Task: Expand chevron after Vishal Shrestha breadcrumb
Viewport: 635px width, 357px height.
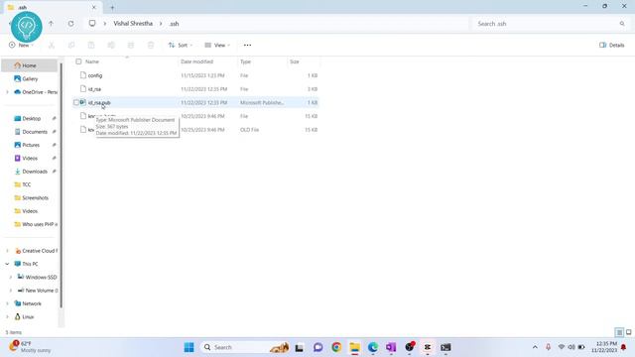Action: [161, 24]
